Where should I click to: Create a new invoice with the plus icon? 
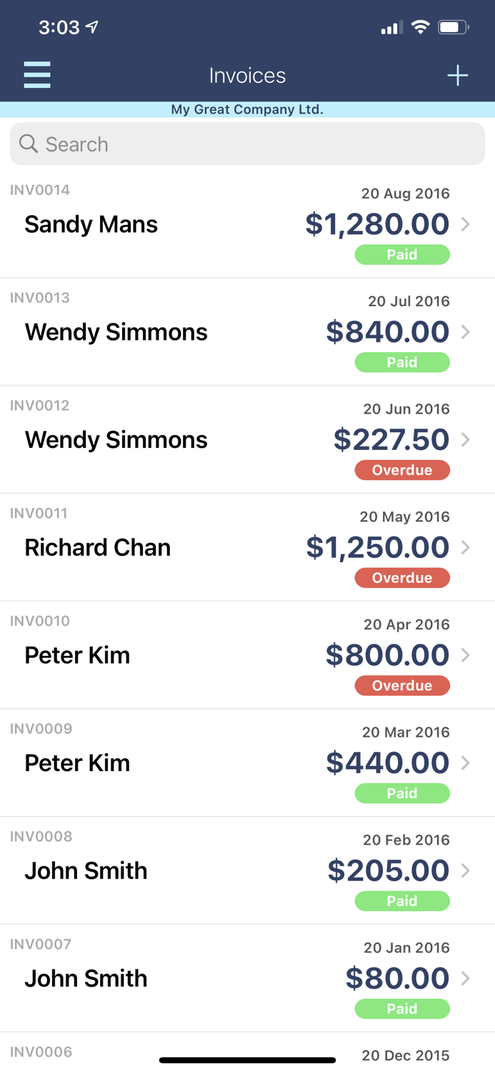click(458, 74)
